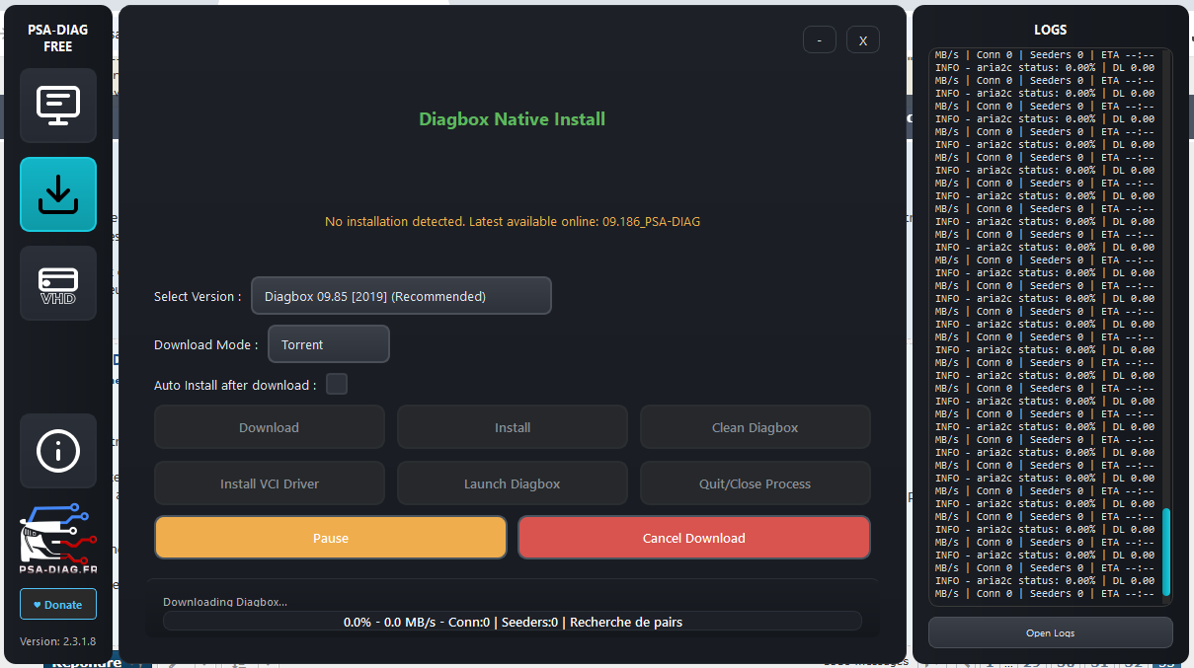Open the download/install page icon
Viewport: 1194px width, 668px height.
pyautogui.click(x=58, y=194)
